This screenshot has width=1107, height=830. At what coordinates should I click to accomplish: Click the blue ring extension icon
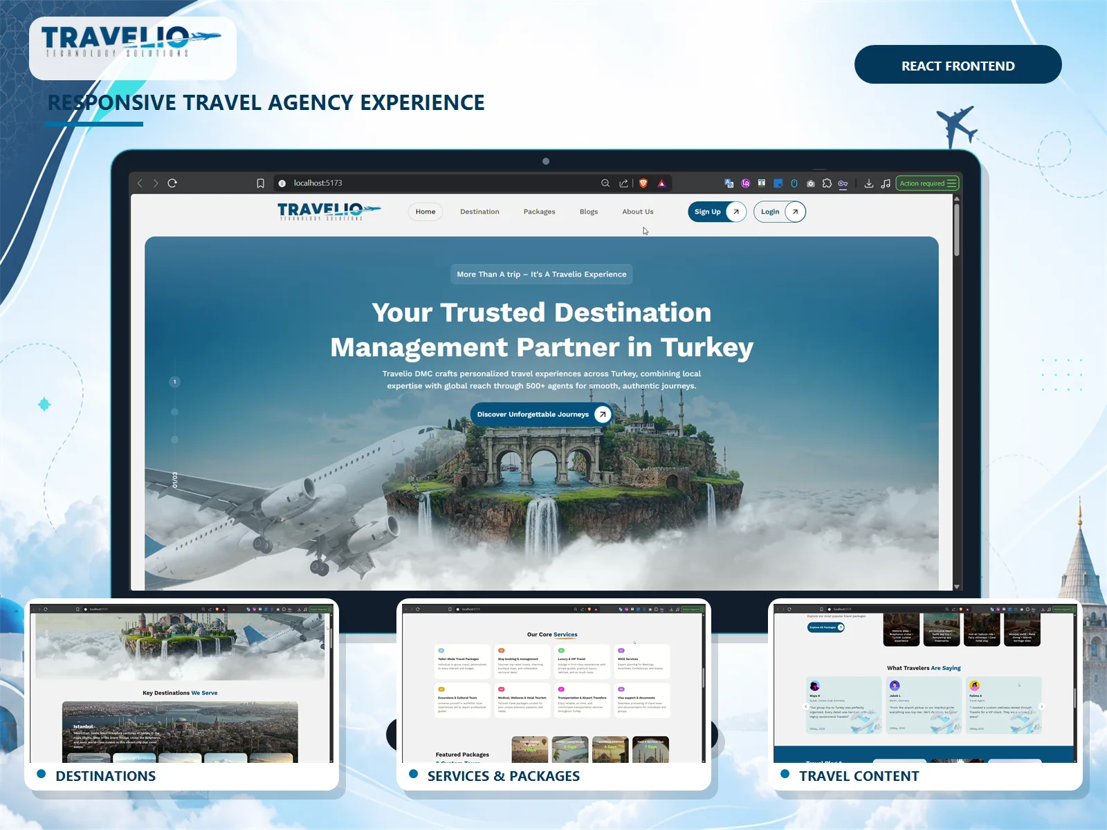[x=794, y=183]
